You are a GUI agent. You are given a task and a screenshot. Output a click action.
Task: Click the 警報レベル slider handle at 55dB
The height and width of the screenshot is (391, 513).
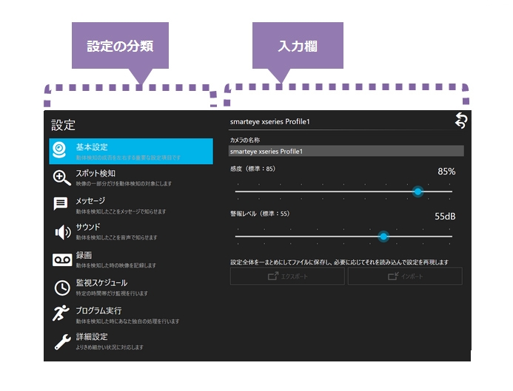383,237
